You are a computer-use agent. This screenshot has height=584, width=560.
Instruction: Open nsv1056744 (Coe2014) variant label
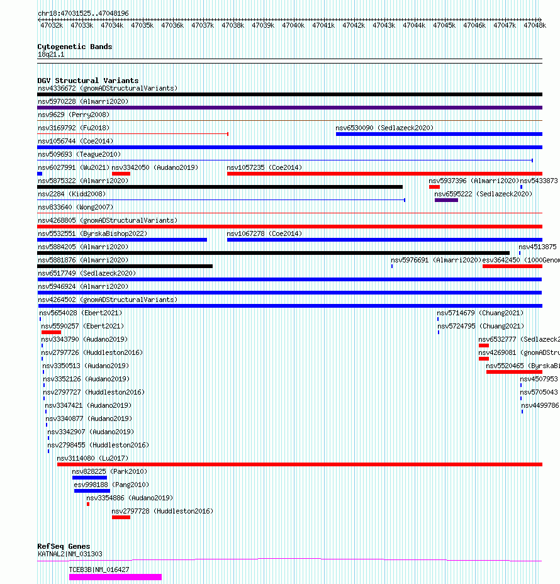[x=76, y=141]
